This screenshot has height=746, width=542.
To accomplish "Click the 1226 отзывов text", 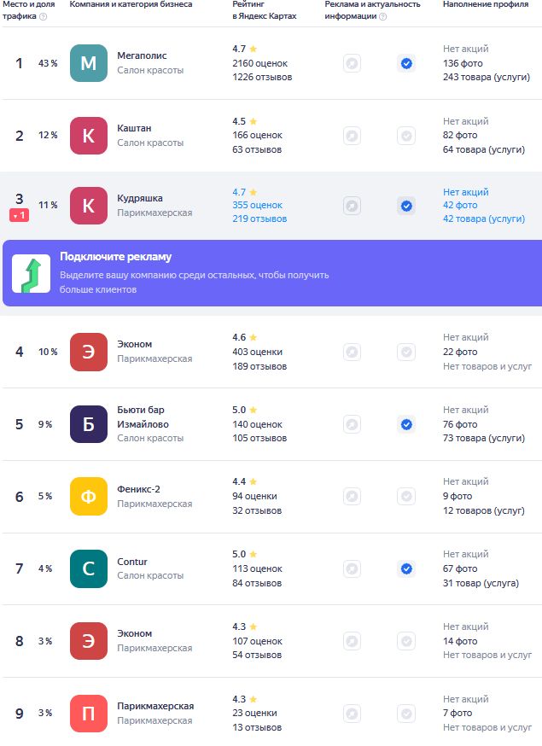I will [x=262, y=77].
